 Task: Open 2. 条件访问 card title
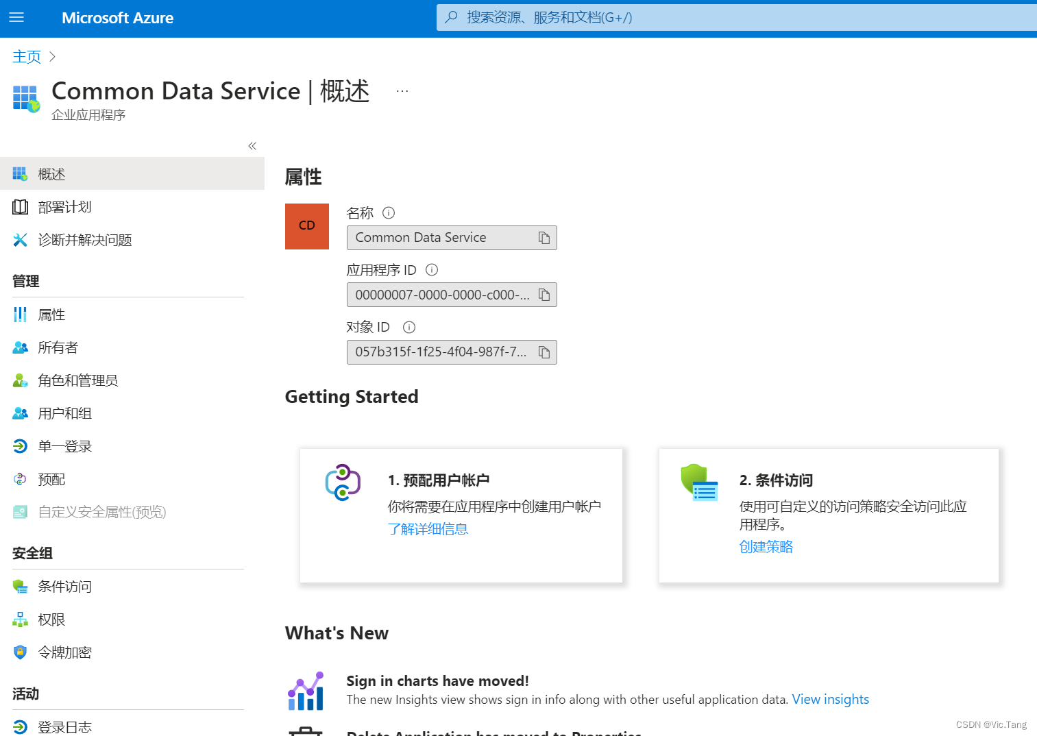pyautogui.click(x=776, y=480)
